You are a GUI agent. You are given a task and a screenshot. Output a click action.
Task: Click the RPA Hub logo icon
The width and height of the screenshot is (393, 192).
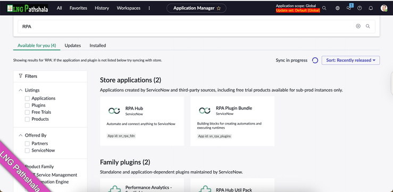[114, 111]
